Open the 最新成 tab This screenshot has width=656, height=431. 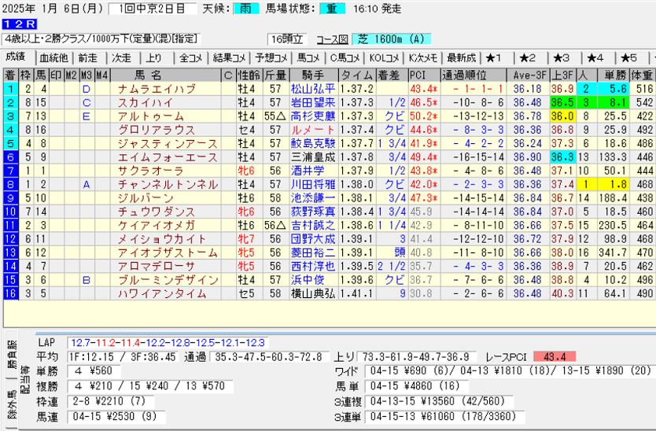tap(461, 58)
